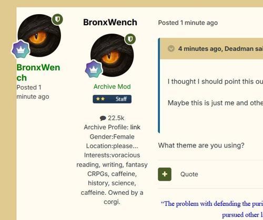Viewport: 263px width, 220px height.
Task: Open the green BronxWench username link
Action: coord(38,72)
